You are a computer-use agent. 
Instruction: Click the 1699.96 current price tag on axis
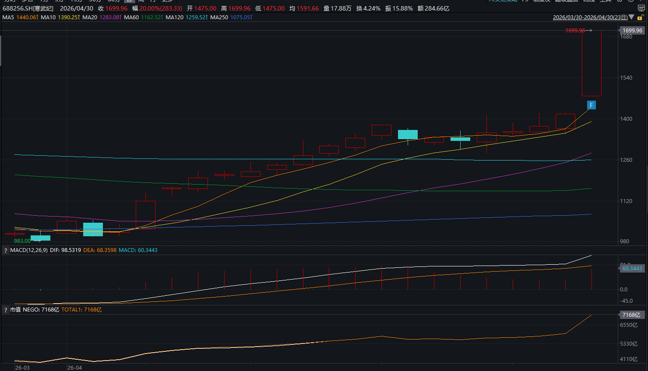tap(632, 31)
